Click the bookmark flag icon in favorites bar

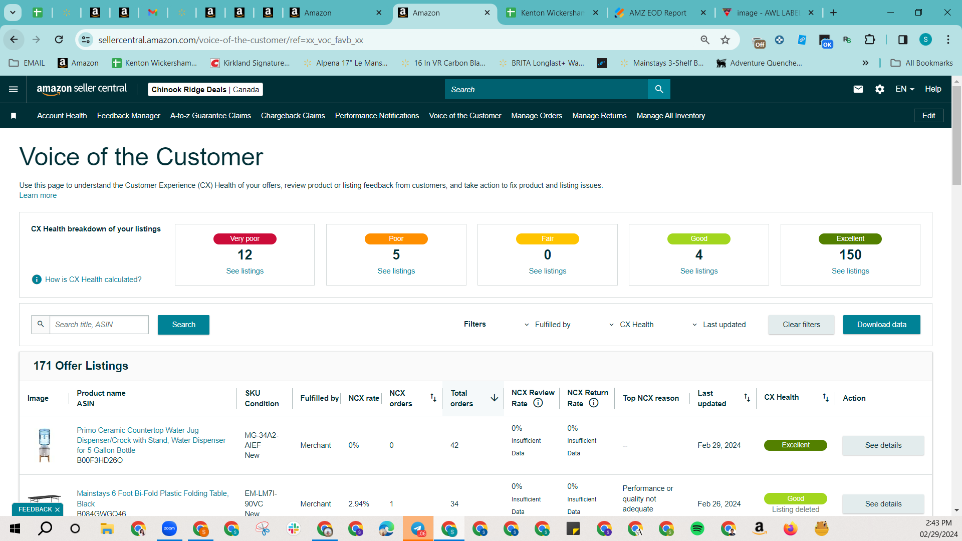(14, 116)
